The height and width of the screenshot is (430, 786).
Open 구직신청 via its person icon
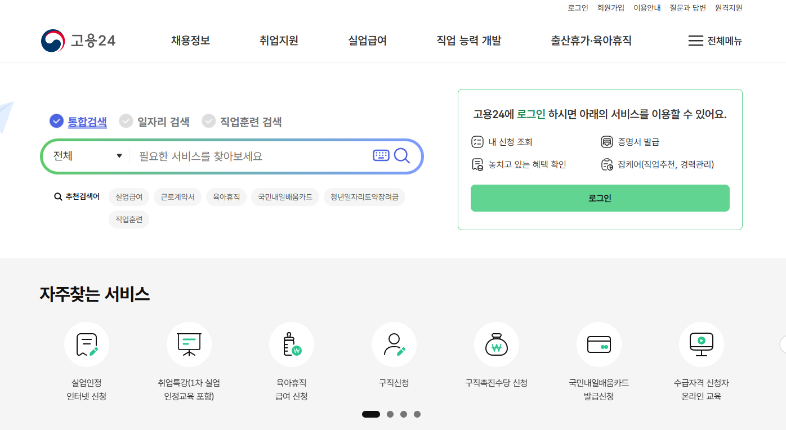coord(394,344)
